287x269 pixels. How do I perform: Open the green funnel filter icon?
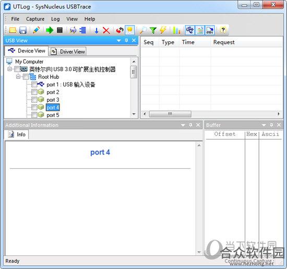pyautogui.click(x=153, y=30)
